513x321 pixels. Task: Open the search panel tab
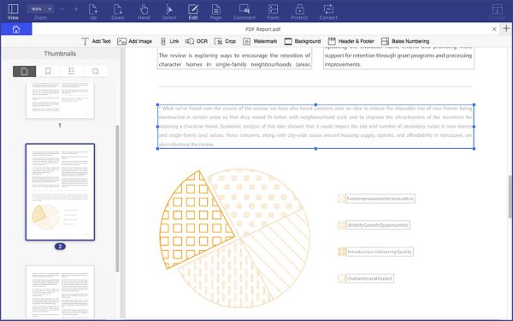point(95,71)
